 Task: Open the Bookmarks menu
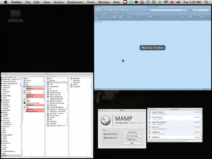tap(75, 2)
